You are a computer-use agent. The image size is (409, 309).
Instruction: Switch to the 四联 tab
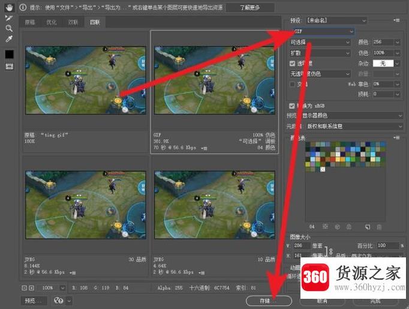point(95,22)
